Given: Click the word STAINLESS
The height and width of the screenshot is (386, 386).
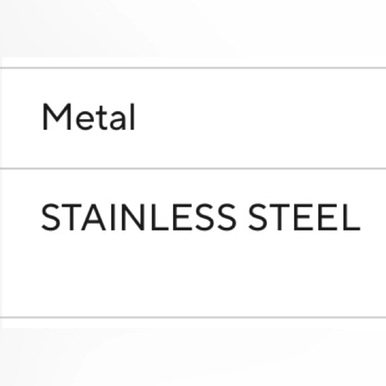Looking at the screenshot, I should [x=137, y=218].
